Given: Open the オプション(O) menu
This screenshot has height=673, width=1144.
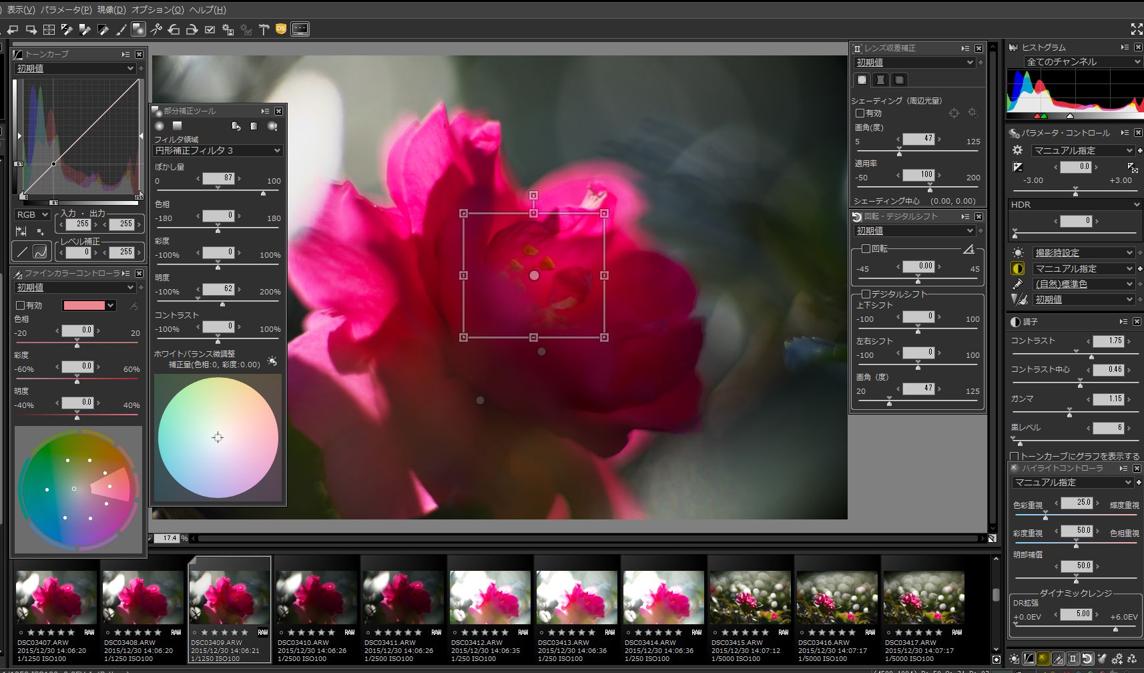Looking at the screenshot, I should [158, 10].
